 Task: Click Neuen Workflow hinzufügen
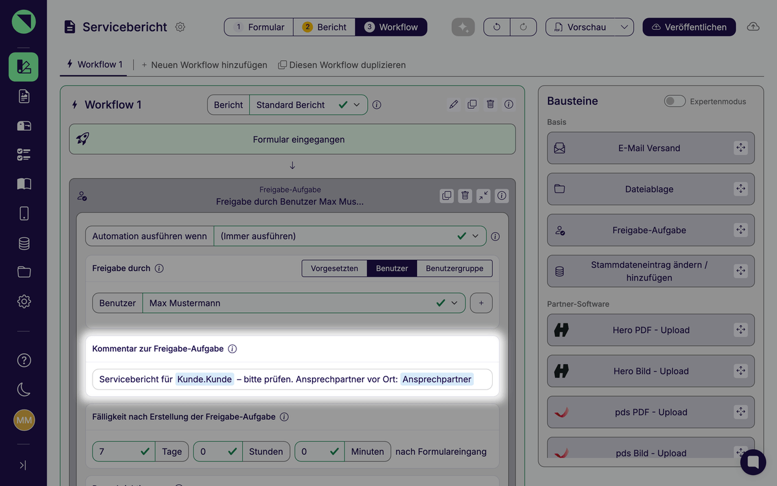(205, 65)
